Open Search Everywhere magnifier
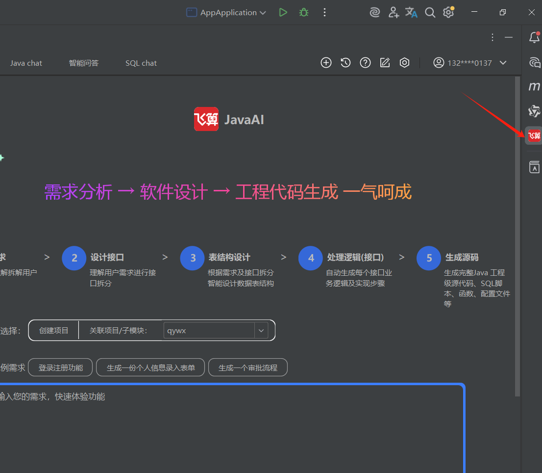Viewport: 542px width, 473px height. (x=430, y=12)
